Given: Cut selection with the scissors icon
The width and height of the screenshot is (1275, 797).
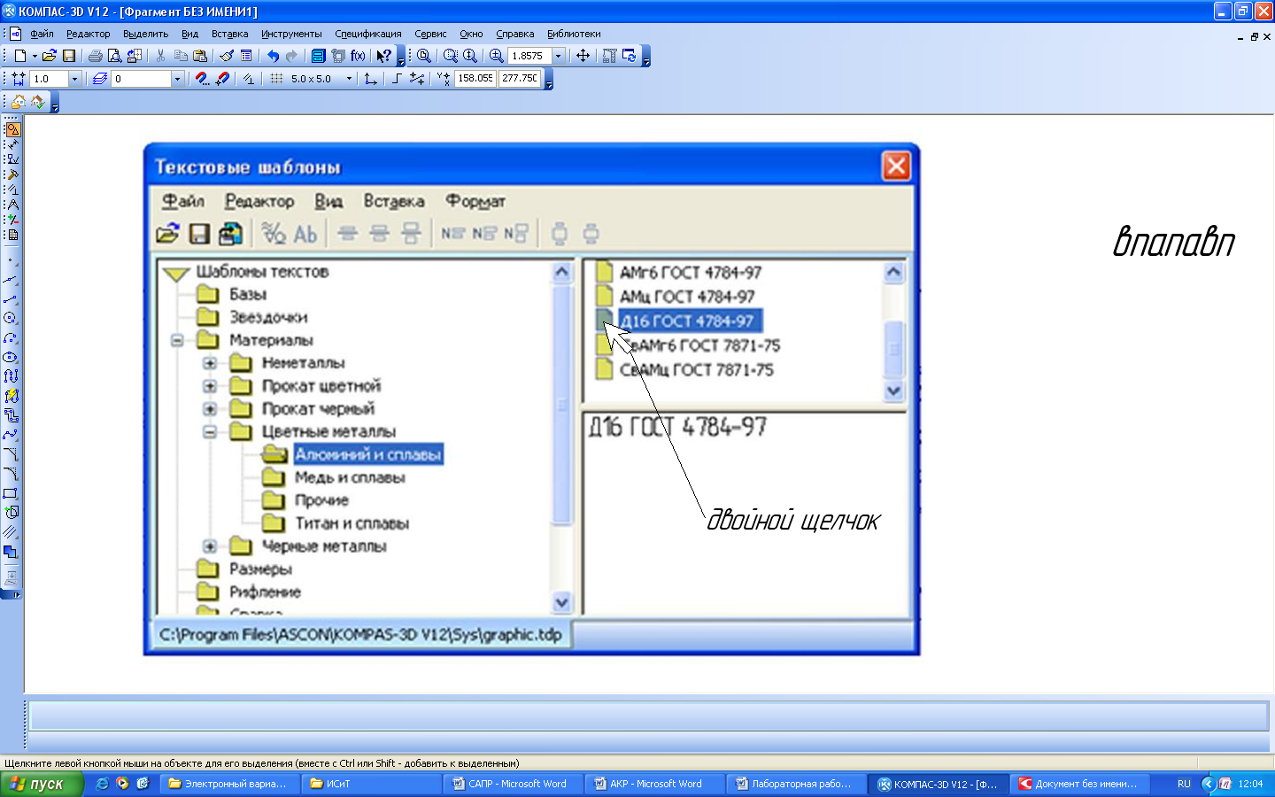Looking at the screenshot, I should coord(160,55).
